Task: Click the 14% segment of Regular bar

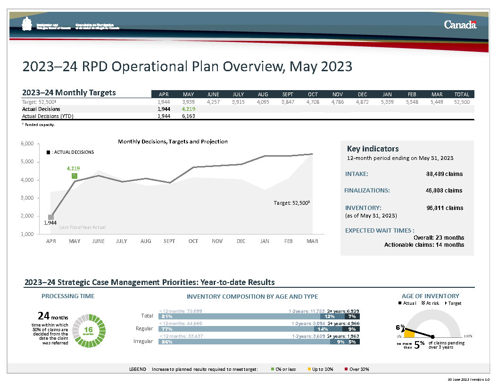Action: click(323, 329)
